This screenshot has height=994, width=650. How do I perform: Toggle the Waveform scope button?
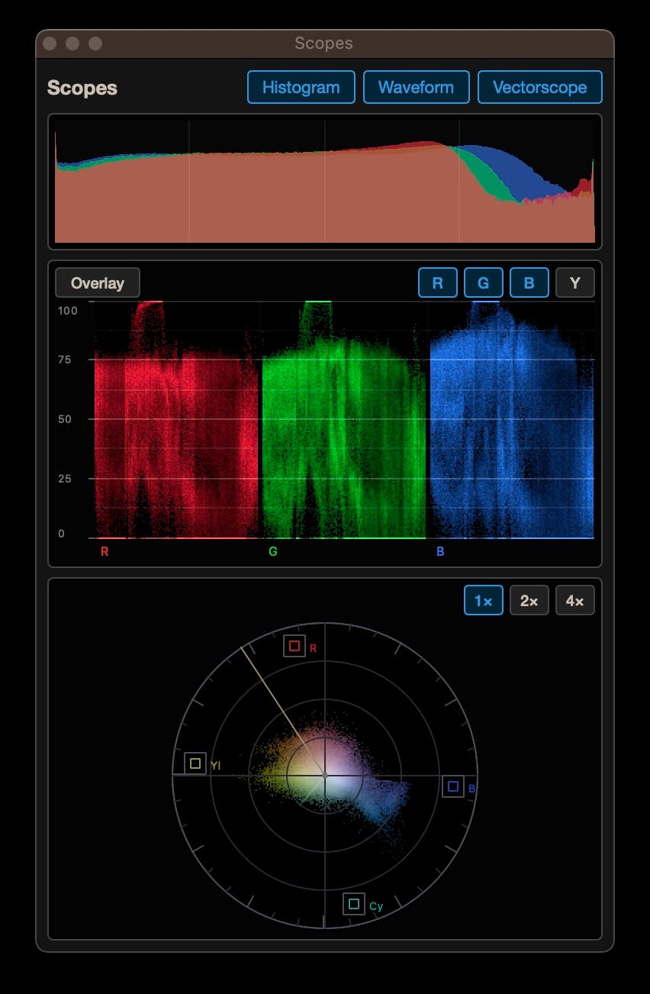(x=416, y=87)
